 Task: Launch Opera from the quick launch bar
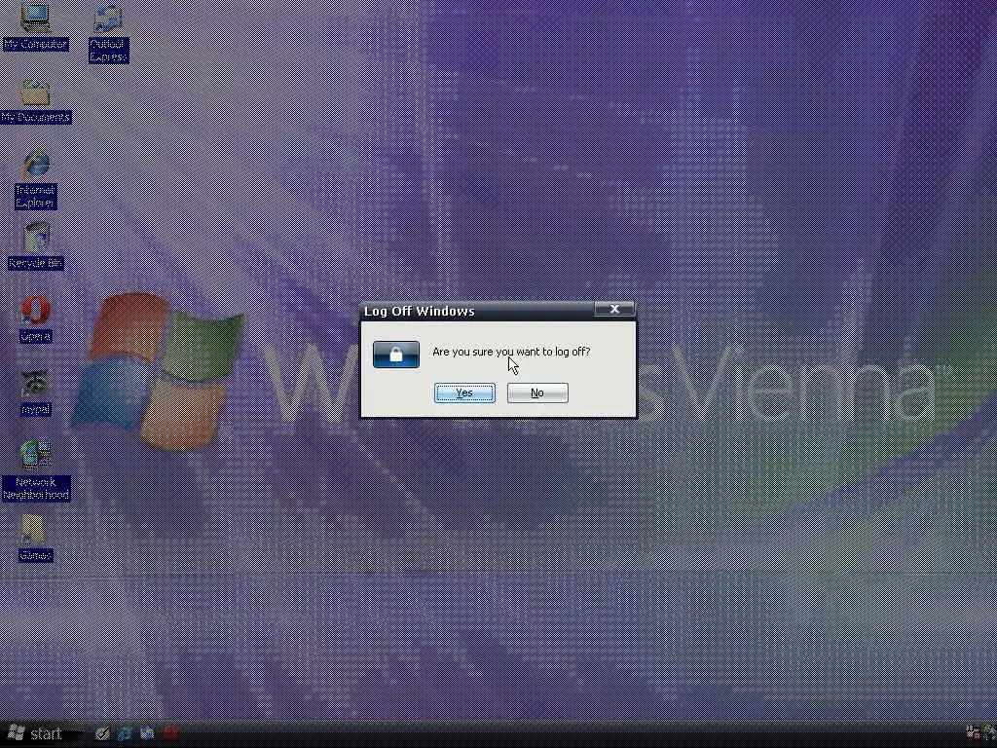[x=170, y=734]
